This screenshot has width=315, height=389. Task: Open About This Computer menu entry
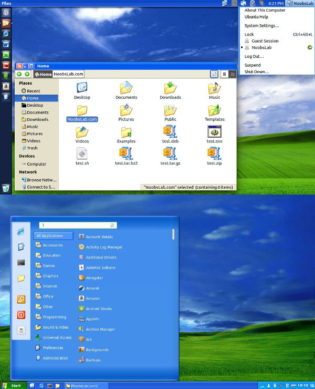pos(265,10)
